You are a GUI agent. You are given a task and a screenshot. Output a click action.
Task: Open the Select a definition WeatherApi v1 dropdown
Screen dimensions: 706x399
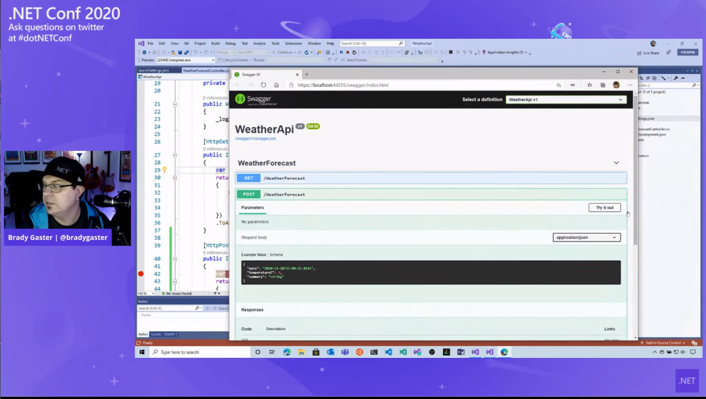(x=566, y=100)
